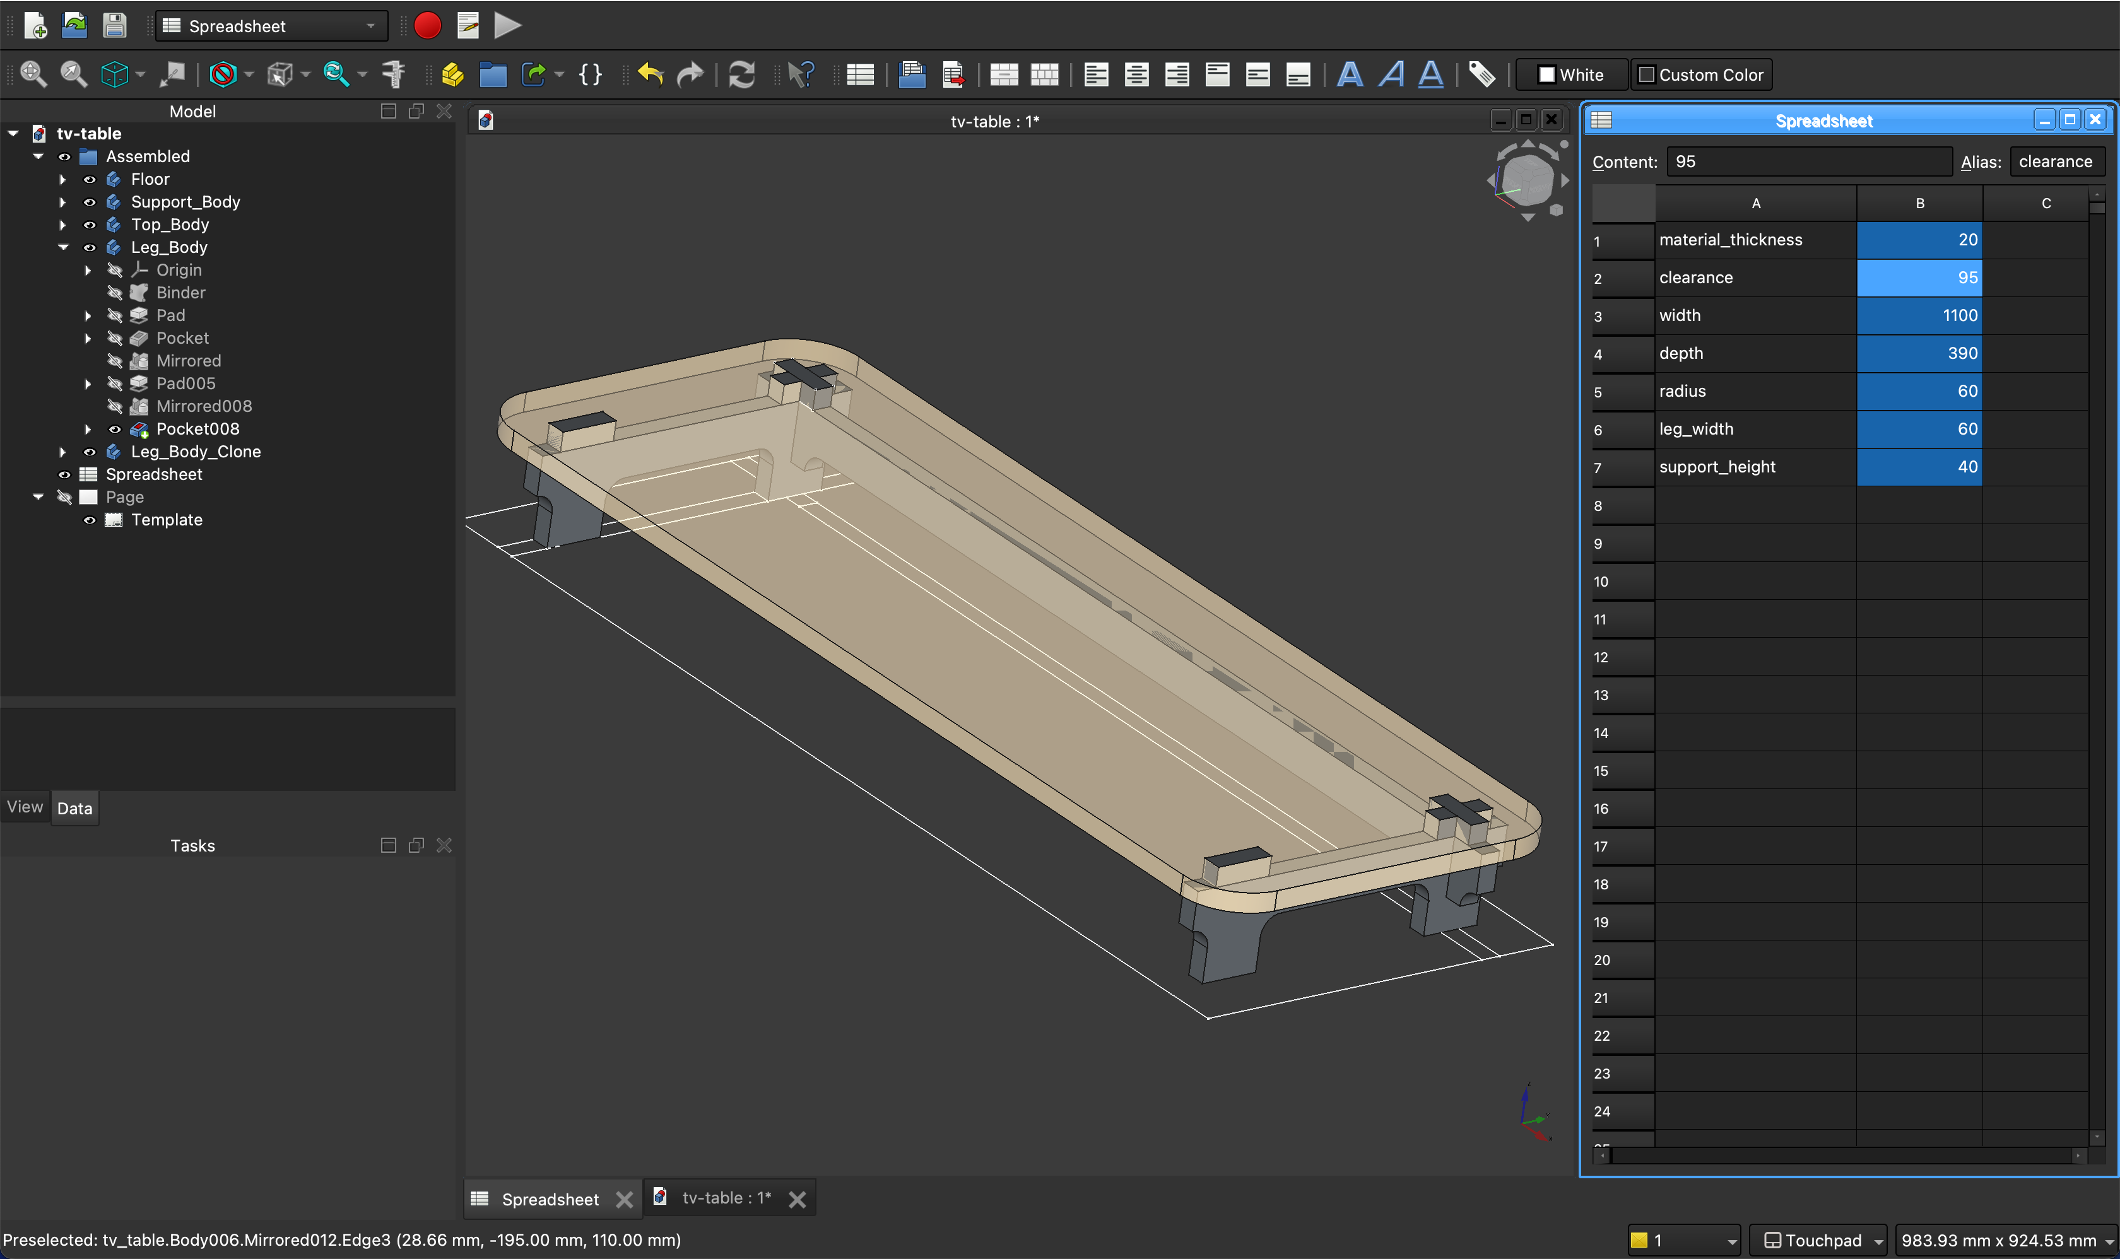This screenshot has width=2120, height=1259.
Task: Click the save document icon
Action: pos(115,25)
